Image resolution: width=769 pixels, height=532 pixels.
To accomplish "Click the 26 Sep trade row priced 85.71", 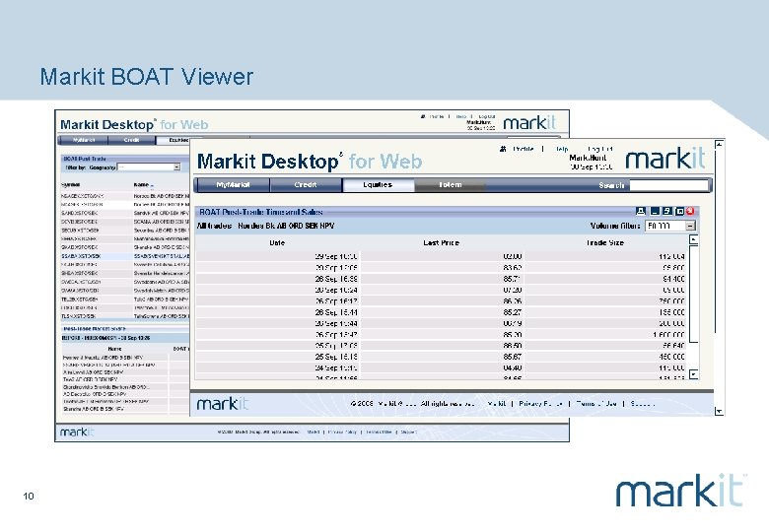I will pos(442,279).
